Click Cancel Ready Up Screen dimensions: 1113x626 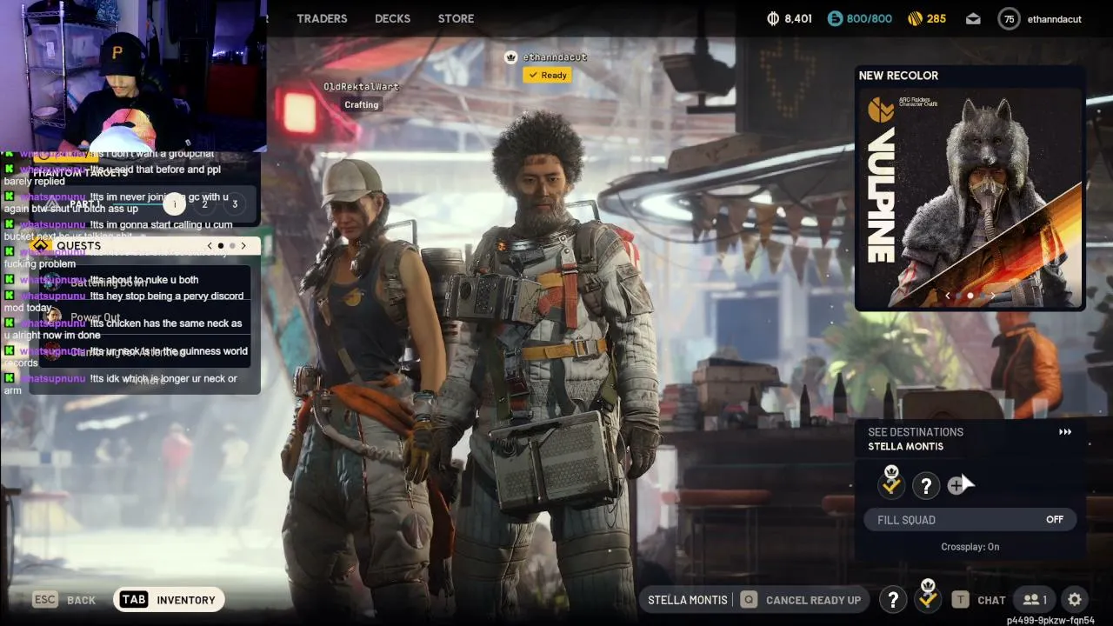click(x=813, y=600)
